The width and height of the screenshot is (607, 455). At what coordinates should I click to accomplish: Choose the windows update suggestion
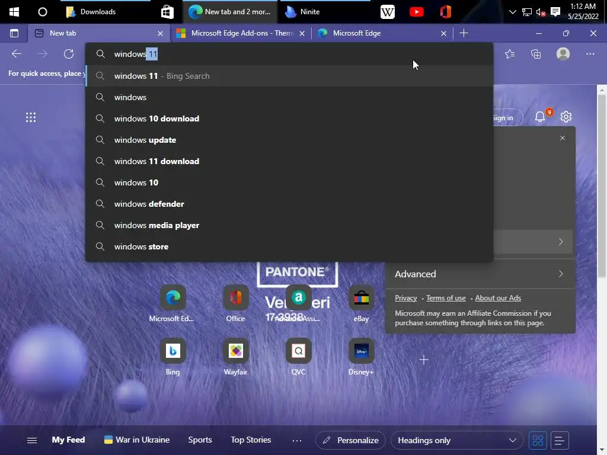289,140
